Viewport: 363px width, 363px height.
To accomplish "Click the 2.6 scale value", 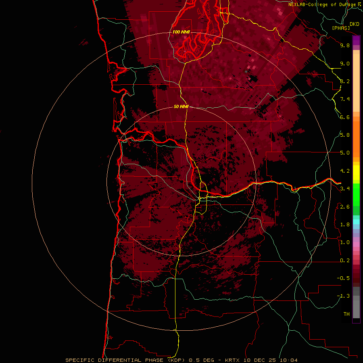I will (345, 207).
